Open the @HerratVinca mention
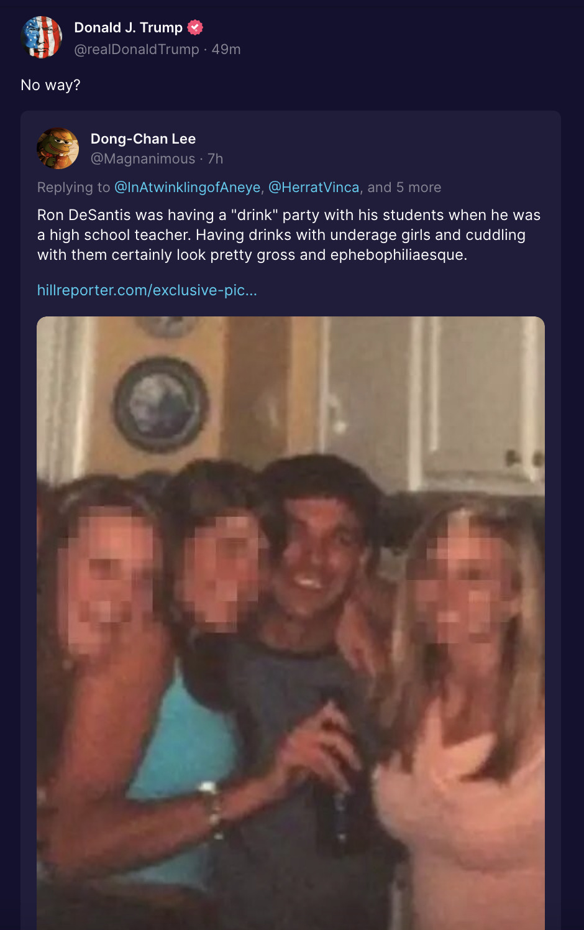 [x=314, y=187]
